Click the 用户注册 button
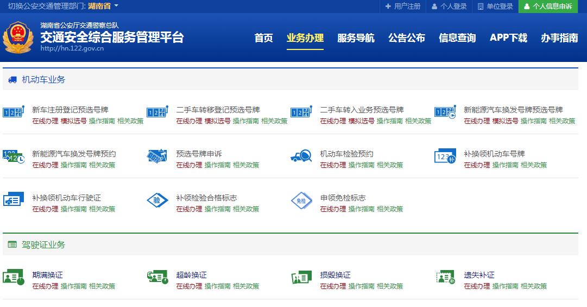Viewport: 587px width, 307px height. pos(403,7)
